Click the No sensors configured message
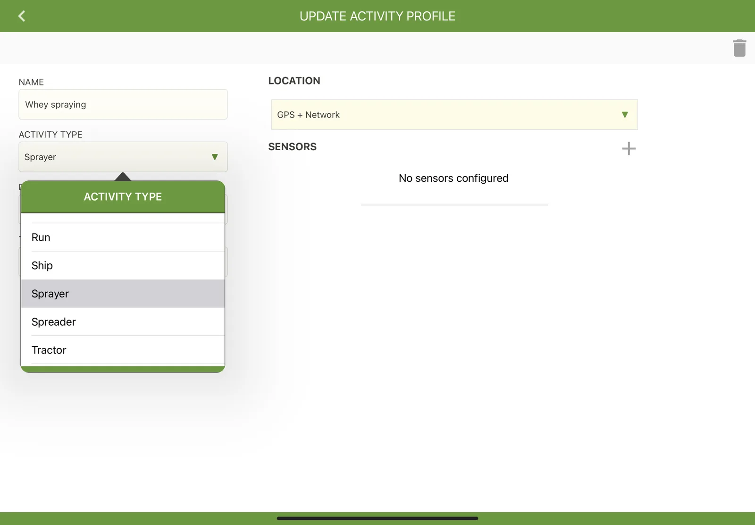 click(x=453, y=178)
